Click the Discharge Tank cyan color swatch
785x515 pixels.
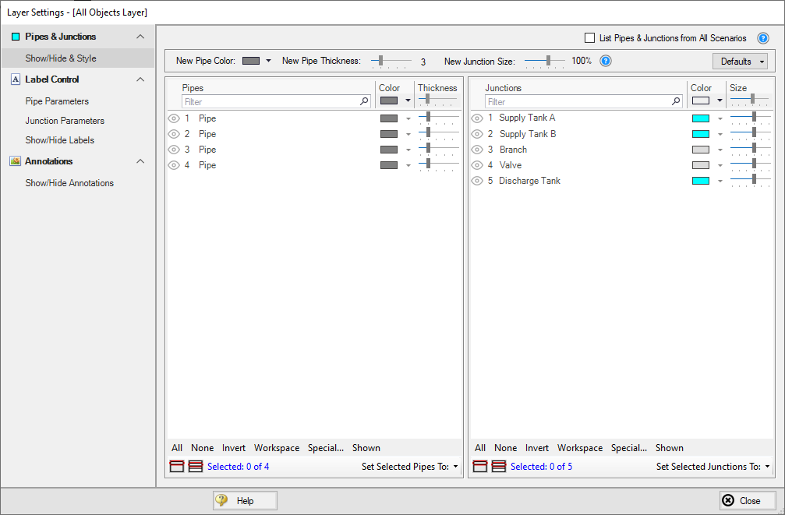pos(700,181)
